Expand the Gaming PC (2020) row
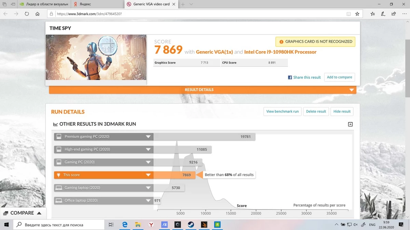410x230 pixels. (104, 162)
